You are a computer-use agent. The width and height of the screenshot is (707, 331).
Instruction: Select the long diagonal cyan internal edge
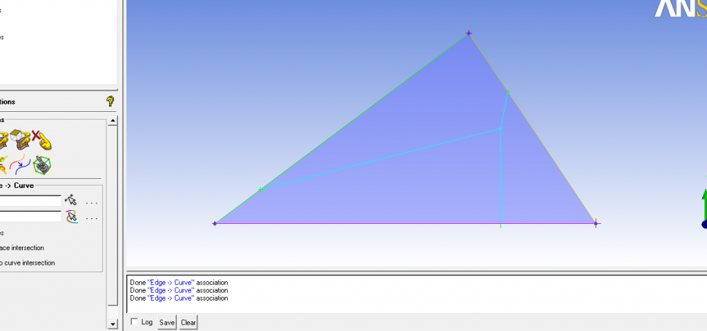coord(380,159)
